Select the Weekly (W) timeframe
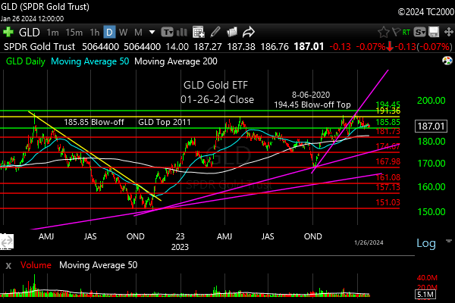This screenshot has height=303, width=455. (x=123, y=32)
